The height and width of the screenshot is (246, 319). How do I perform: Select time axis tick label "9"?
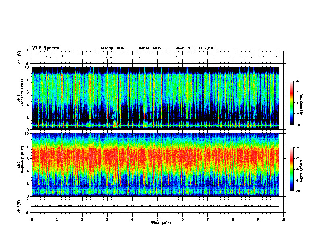[x=258, y=219]
